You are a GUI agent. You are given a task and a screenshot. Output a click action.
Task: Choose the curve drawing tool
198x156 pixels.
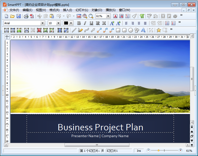(x=87, y=30)
